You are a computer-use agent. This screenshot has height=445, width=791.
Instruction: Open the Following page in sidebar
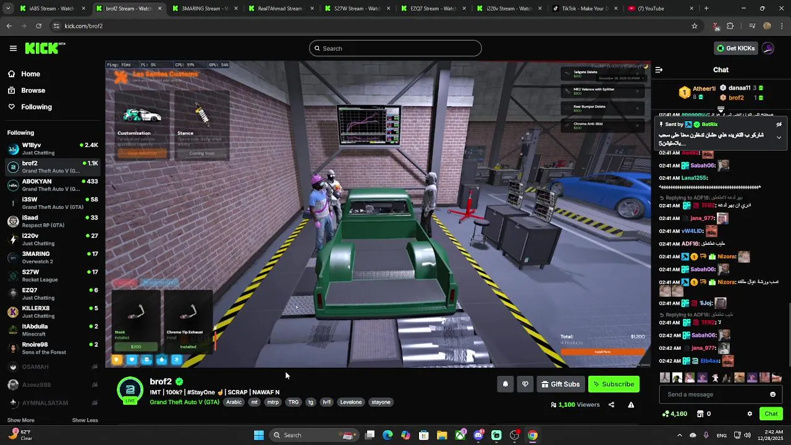[x=30, y=107]
